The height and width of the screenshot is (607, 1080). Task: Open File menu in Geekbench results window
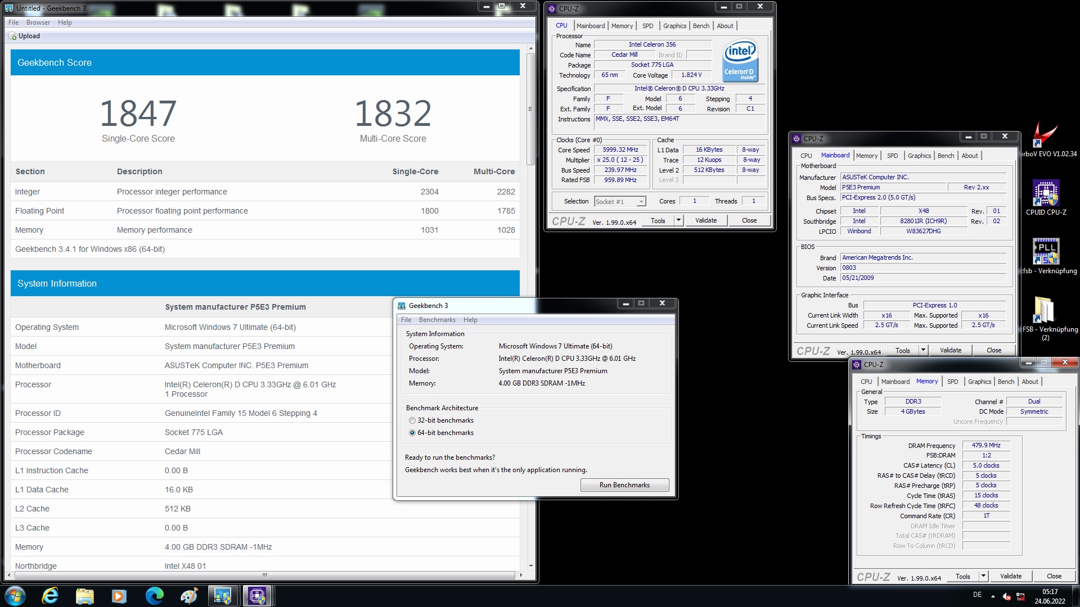pyautogui.click(x=13, y=22)
